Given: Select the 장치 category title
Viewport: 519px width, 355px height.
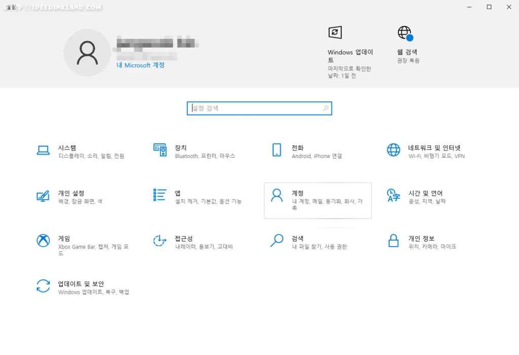Looking at the screenshot, I should pyautogui.click(x=181, y=148).
